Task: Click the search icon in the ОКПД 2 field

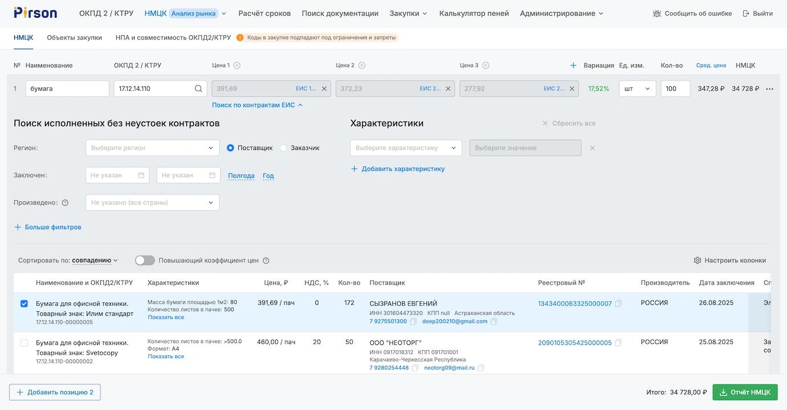Action: coord(198,89)
